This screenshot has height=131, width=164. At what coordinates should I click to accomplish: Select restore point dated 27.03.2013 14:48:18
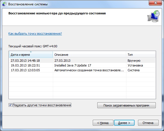pyautogui.click(x=82, y=61)
